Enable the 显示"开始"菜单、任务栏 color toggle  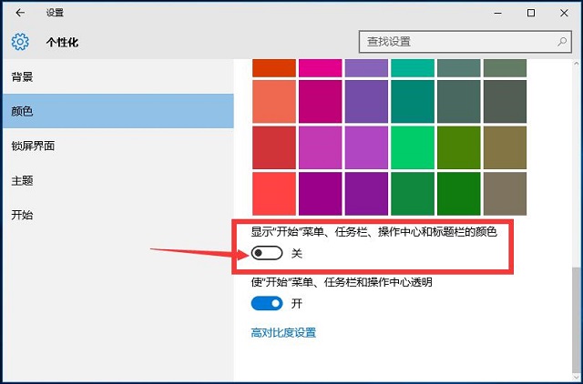pyautogui.click(x=267, y=253)
